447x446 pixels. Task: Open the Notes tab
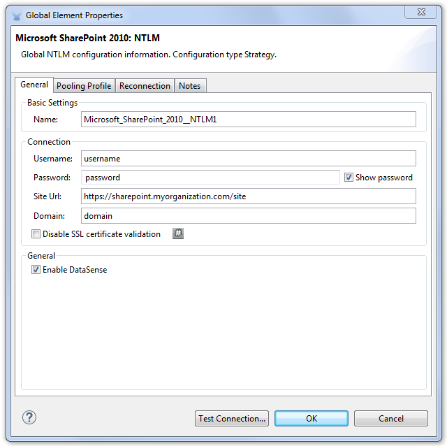(x=190, y=86)
